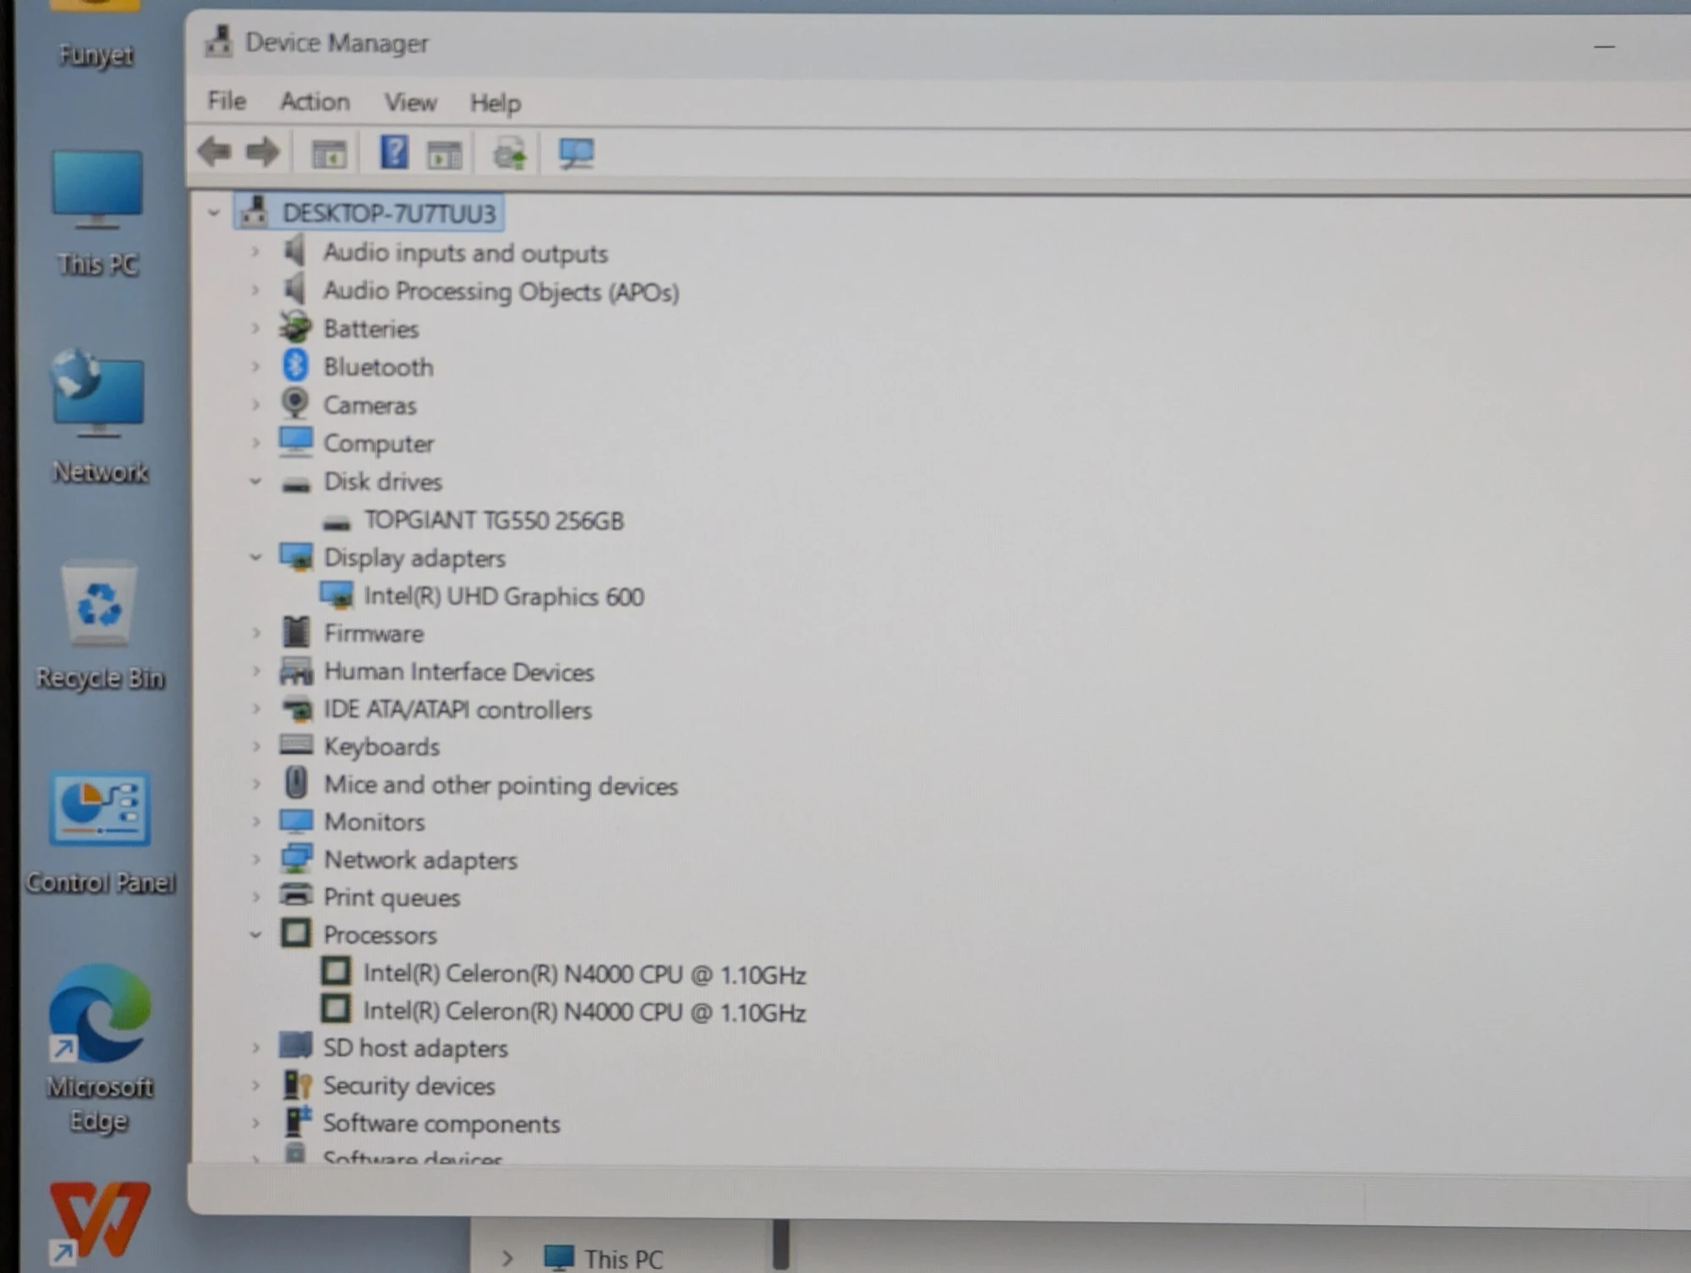Expand This PC in the background window
This screenshot has height=1273, width=1691.
pos(507,1258)
